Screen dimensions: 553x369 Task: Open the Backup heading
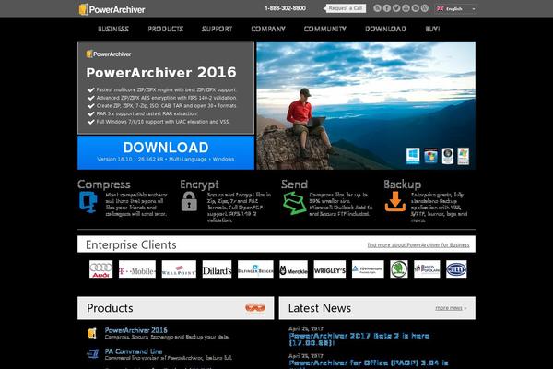tap(403, 184)
